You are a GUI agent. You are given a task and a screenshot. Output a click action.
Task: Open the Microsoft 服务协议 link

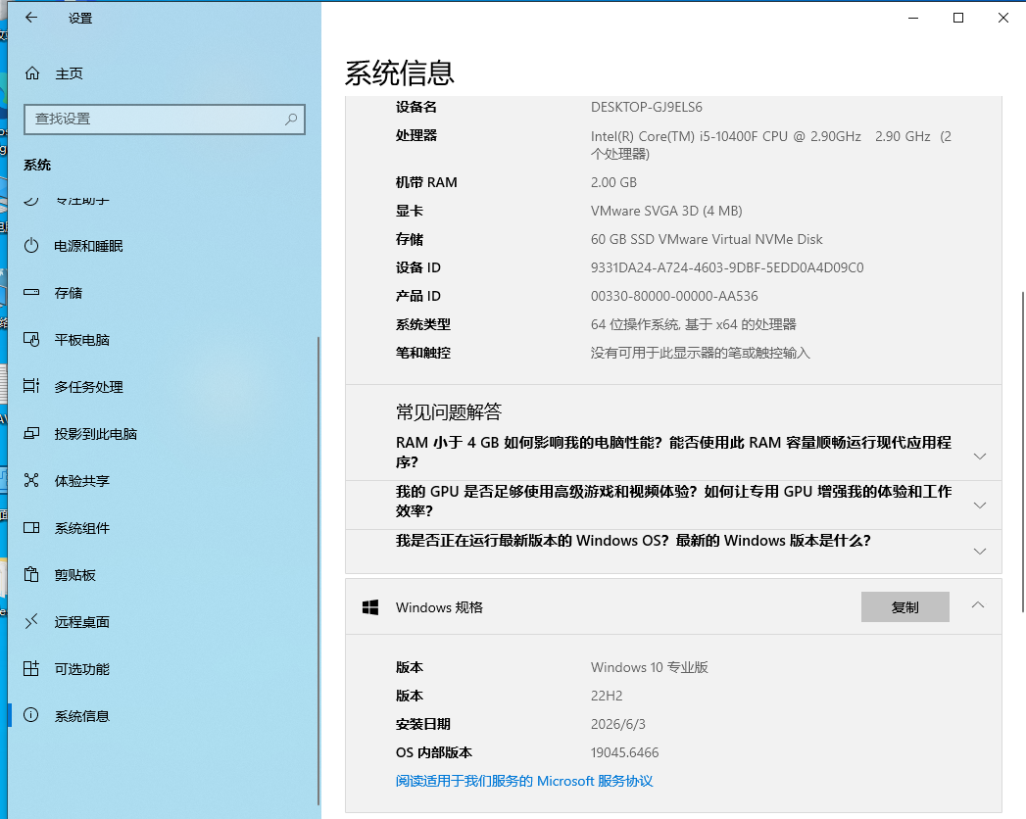coord(524,781)
